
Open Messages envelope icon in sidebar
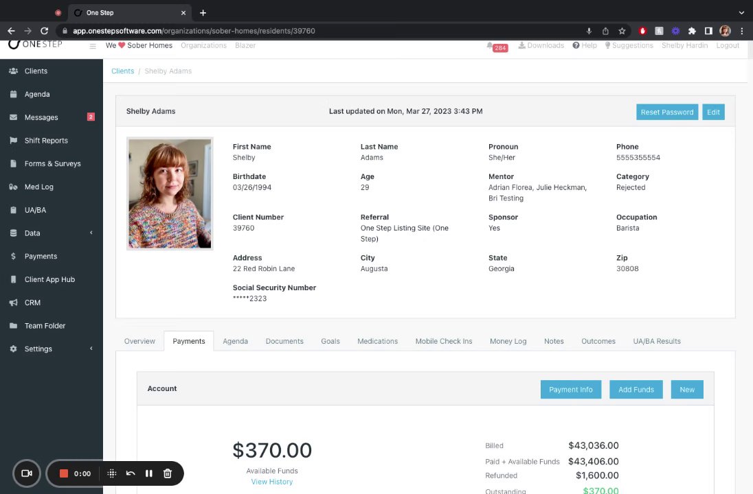(x=14, y=117)
